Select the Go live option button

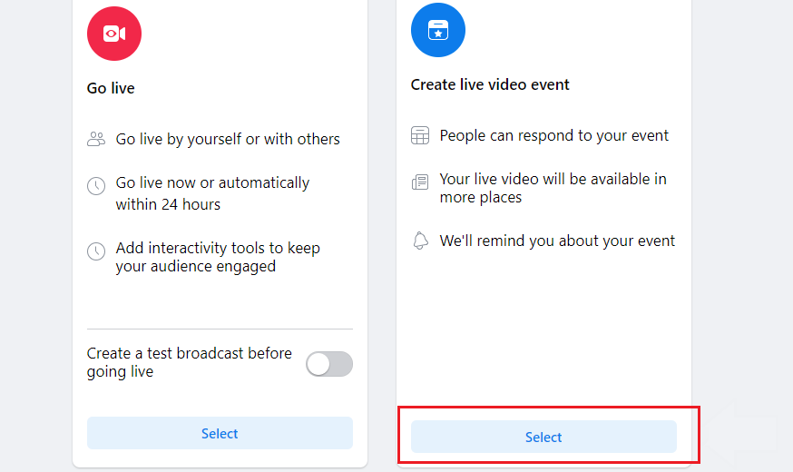220,433
